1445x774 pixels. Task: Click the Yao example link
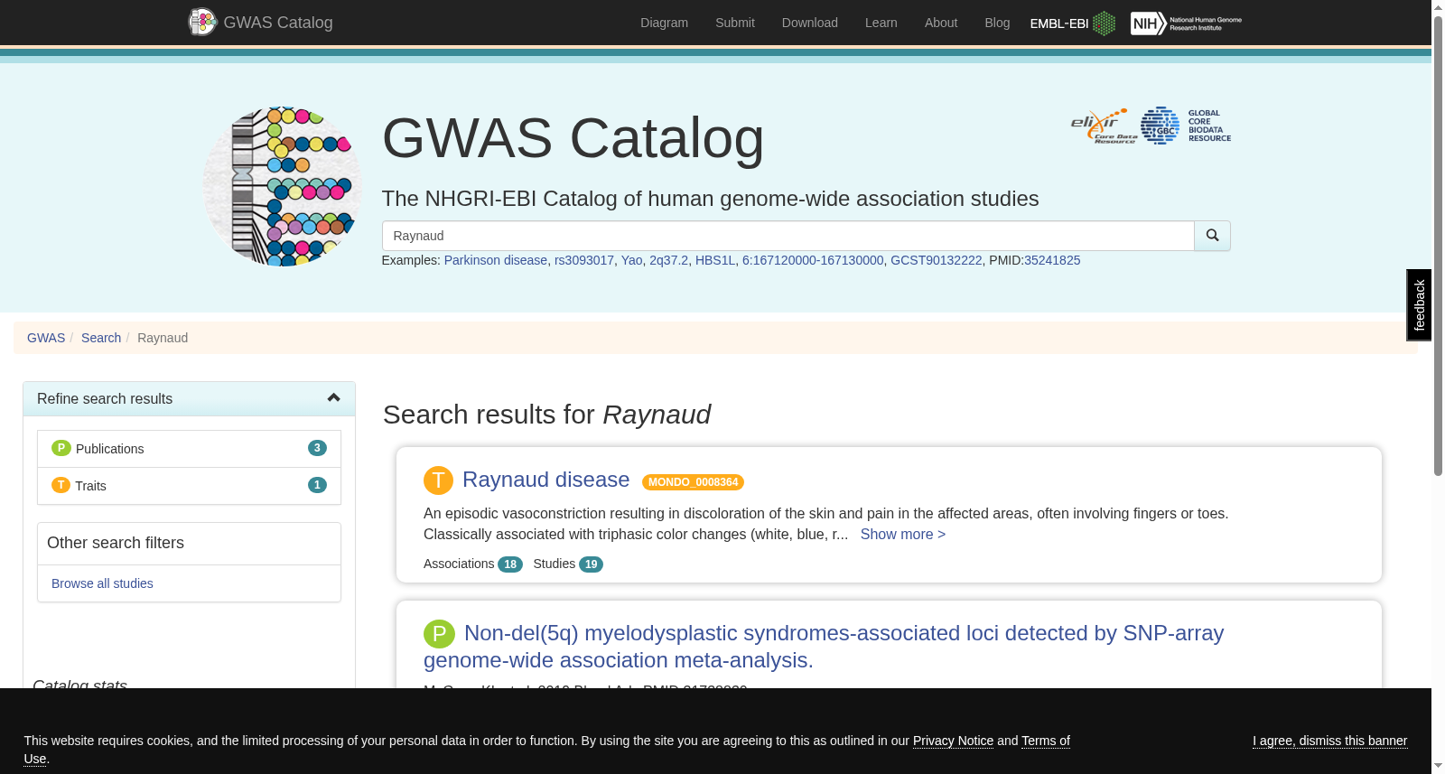tap(632, 260)
